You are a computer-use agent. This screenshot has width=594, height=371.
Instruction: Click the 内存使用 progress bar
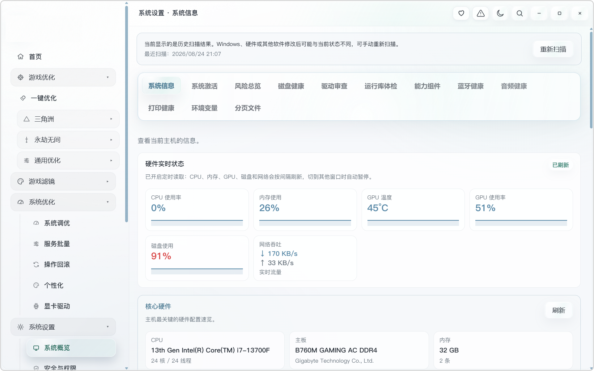[x=305, y=223]
